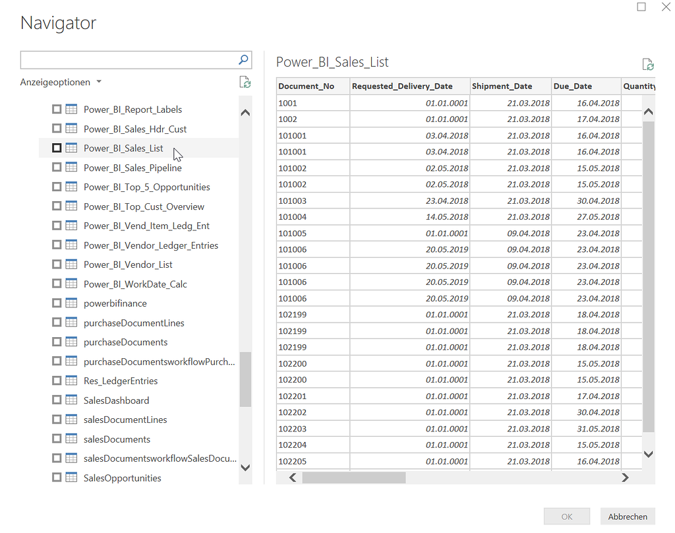The image size is (675, 533).
Task: Check the Power_BI_Report_Labels checkbox
Action: click(x=57, y=109)
